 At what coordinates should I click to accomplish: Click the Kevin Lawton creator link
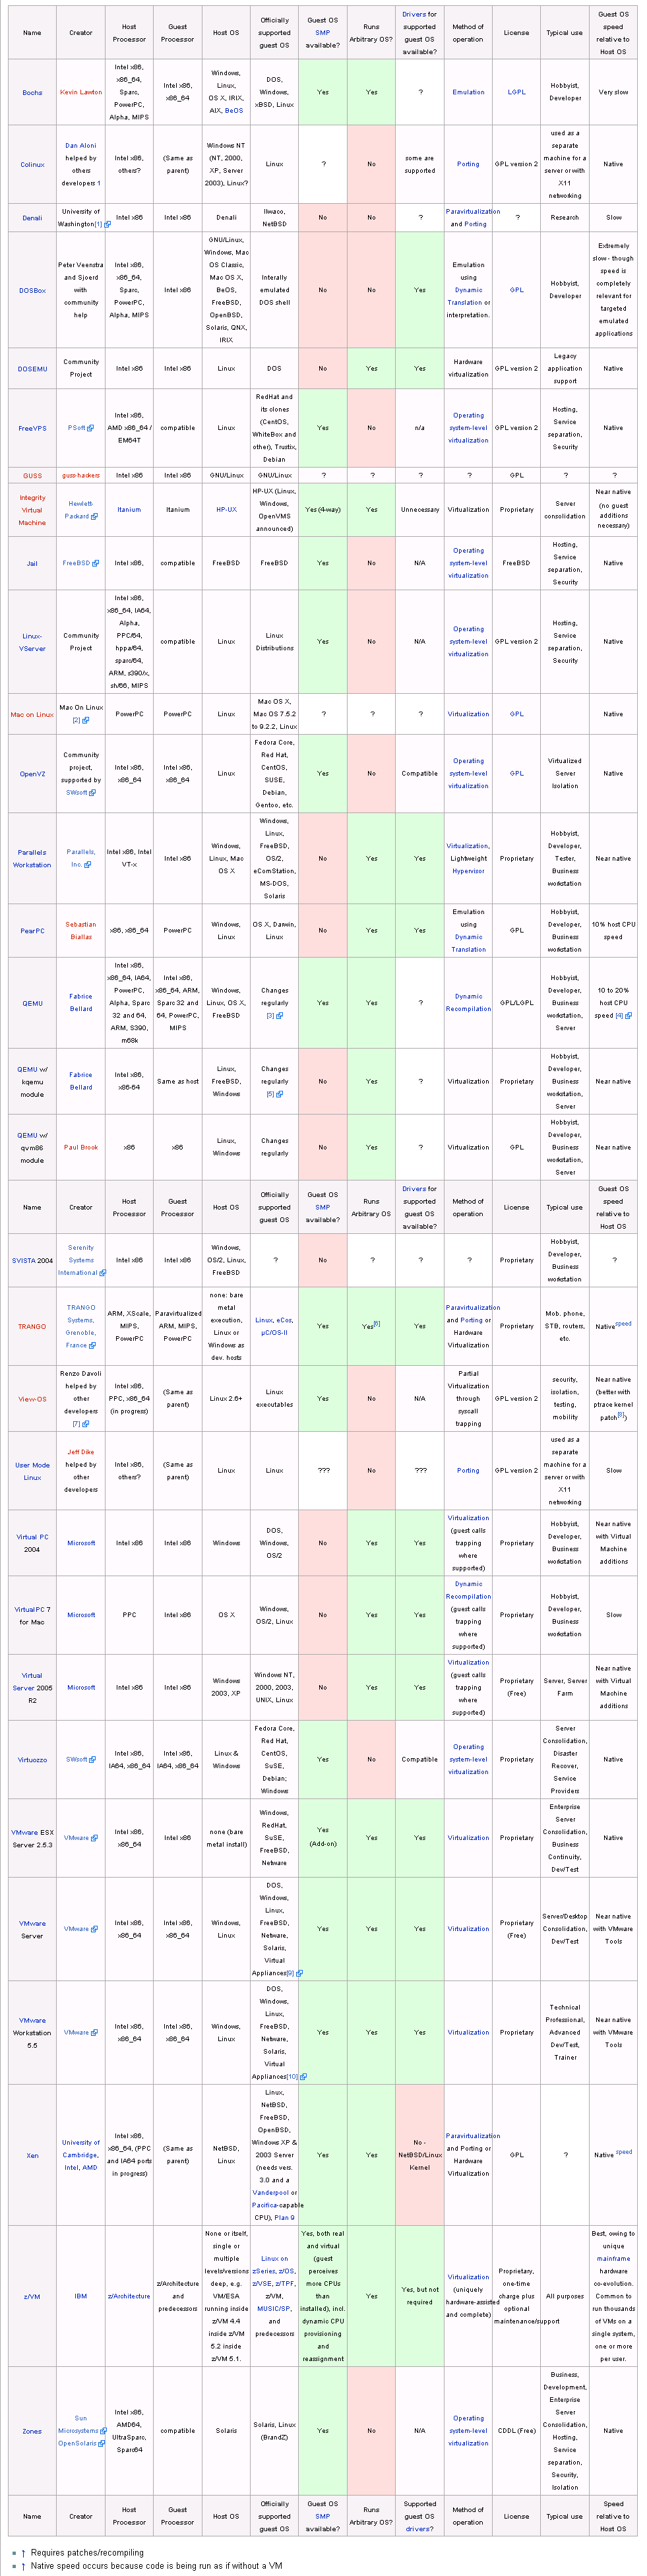click(81, 92)
